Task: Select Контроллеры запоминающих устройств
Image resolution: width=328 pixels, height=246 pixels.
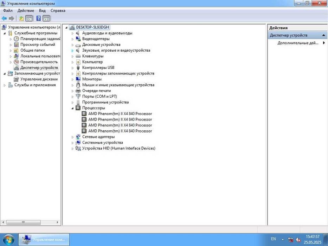Action: (x=118, y=73)
